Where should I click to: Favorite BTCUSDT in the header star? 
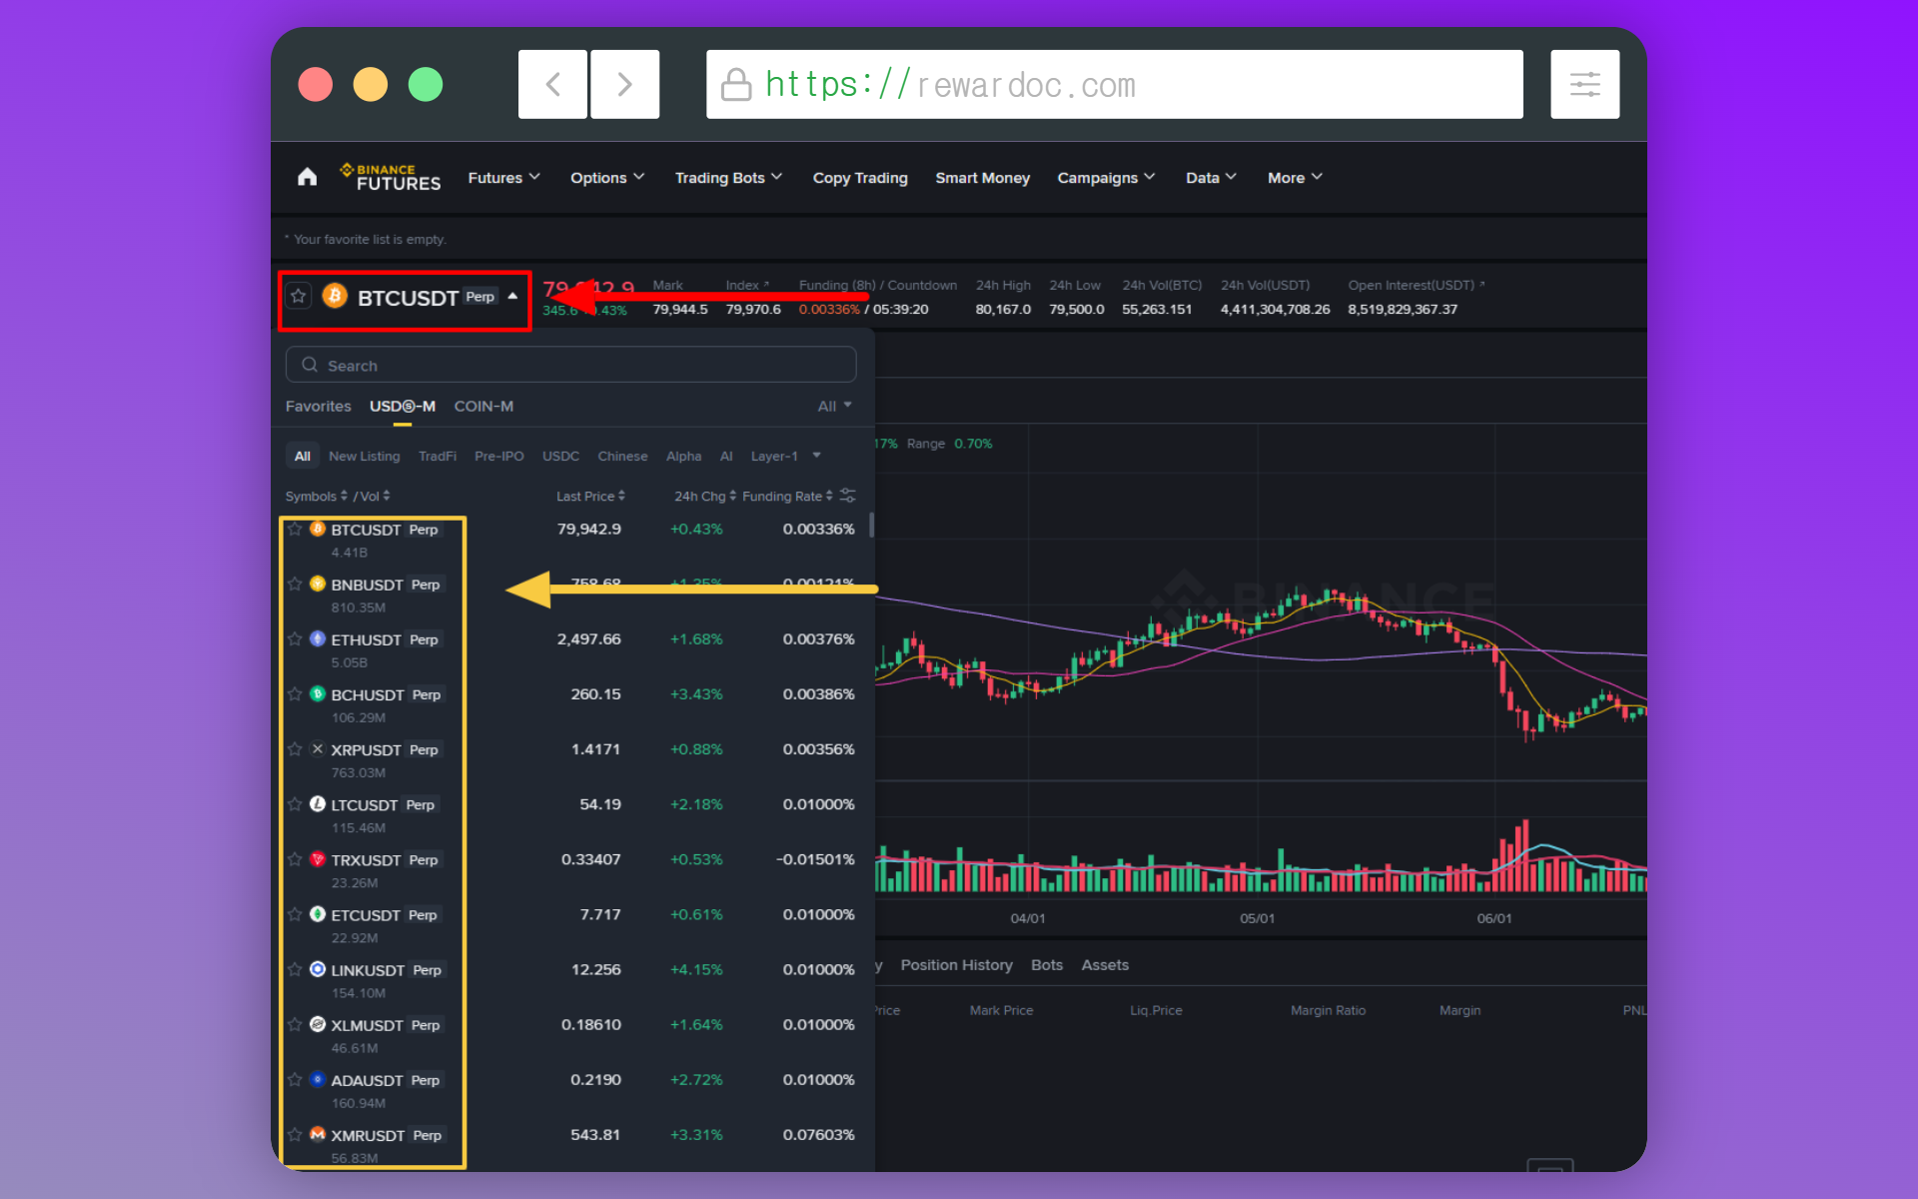(x=298, y=296)
